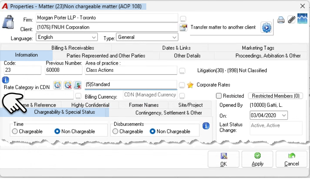
Task: Click the Billing Currency ellipsis button
Action: [182, 96]
